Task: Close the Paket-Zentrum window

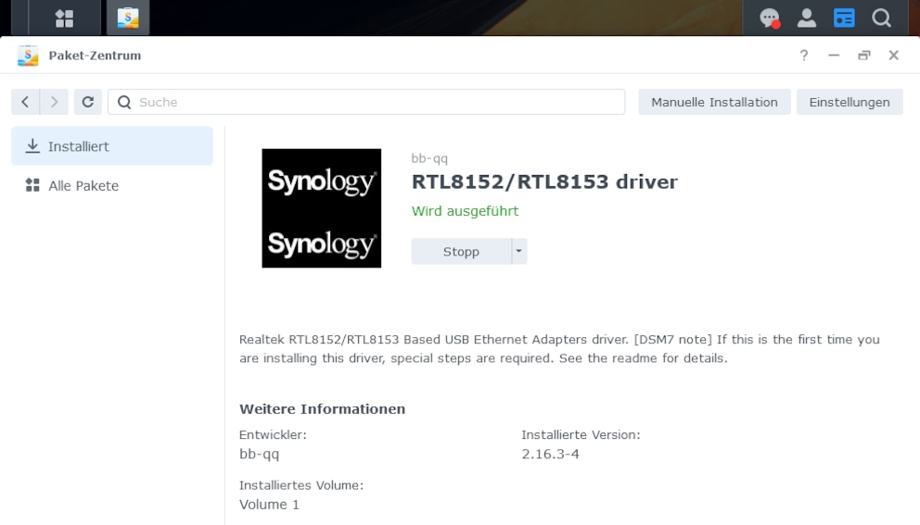Action: 894,55
